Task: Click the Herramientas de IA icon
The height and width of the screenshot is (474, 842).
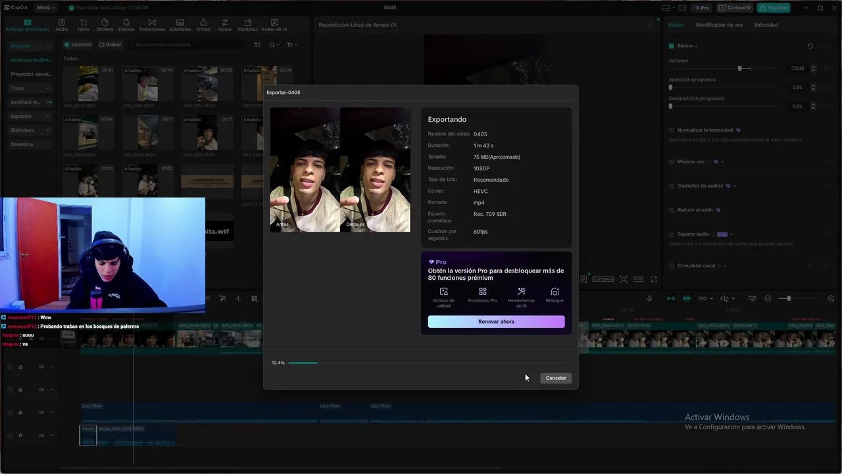Action: coord(521,292)
